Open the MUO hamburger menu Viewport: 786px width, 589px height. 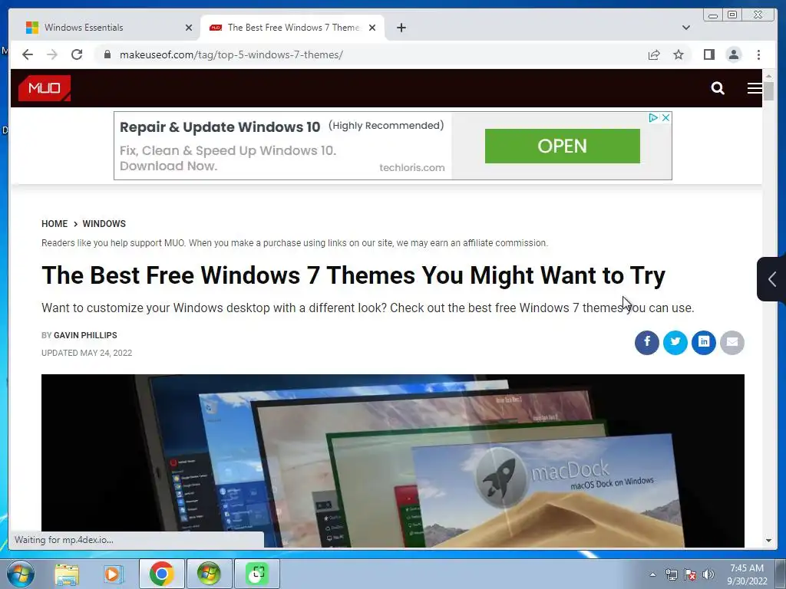coord(755,88)
